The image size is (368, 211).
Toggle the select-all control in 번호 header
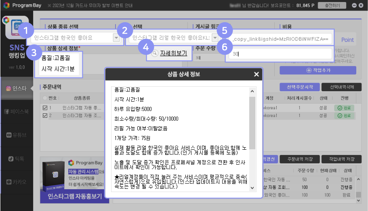coord(45,98)
